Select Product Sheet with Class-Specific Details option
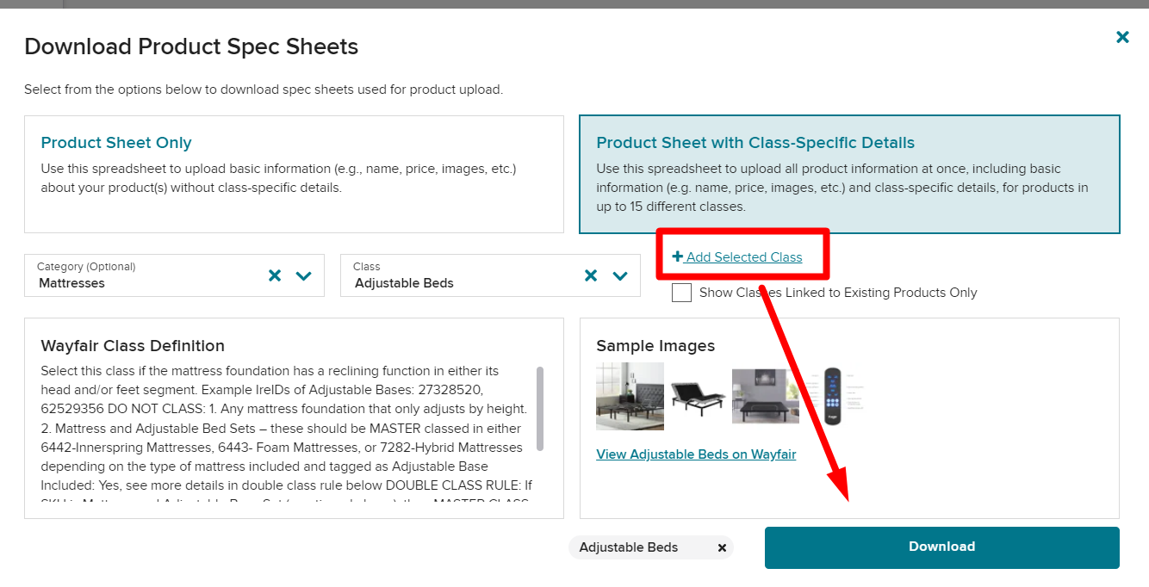This screenshot has height=587, width=1149. [x=848, y=174]
